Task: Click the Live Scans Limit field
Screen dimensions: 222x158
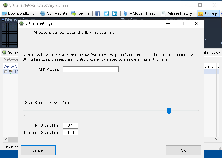Action: (71, 126)
